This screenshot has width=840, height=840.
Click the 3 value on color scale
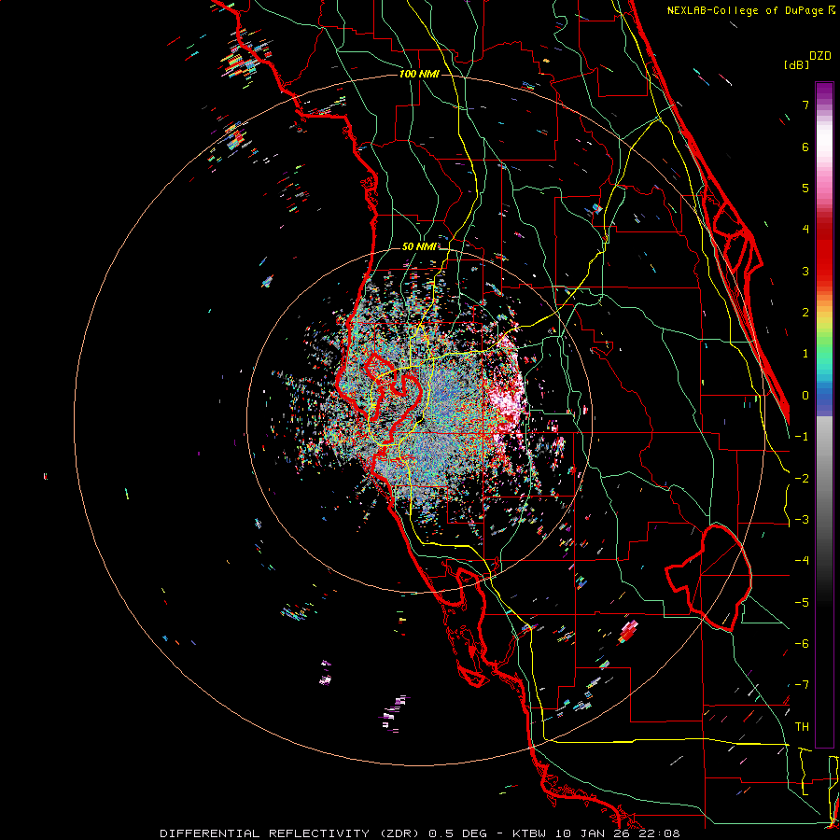click(805, 271)
